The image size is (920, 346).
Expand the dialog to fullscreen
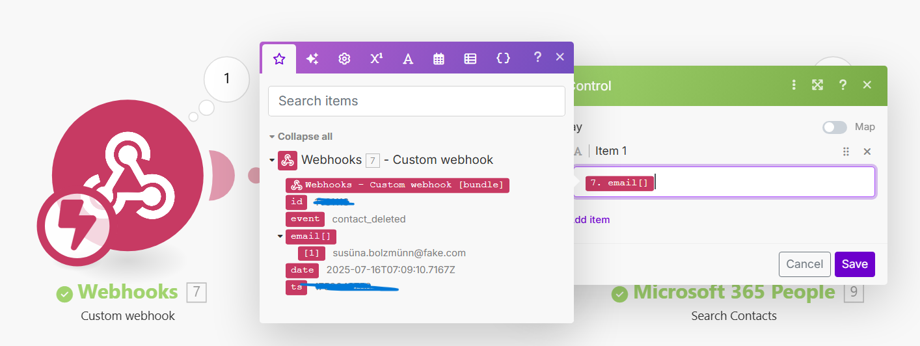tap(818, 85)
